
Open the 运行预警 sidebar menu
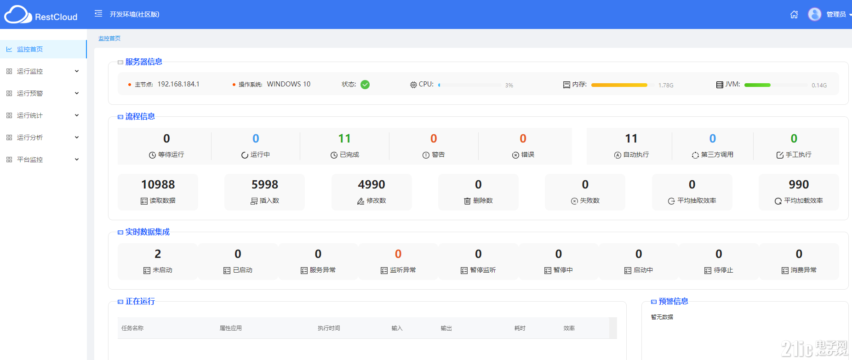tap(43, 93)
